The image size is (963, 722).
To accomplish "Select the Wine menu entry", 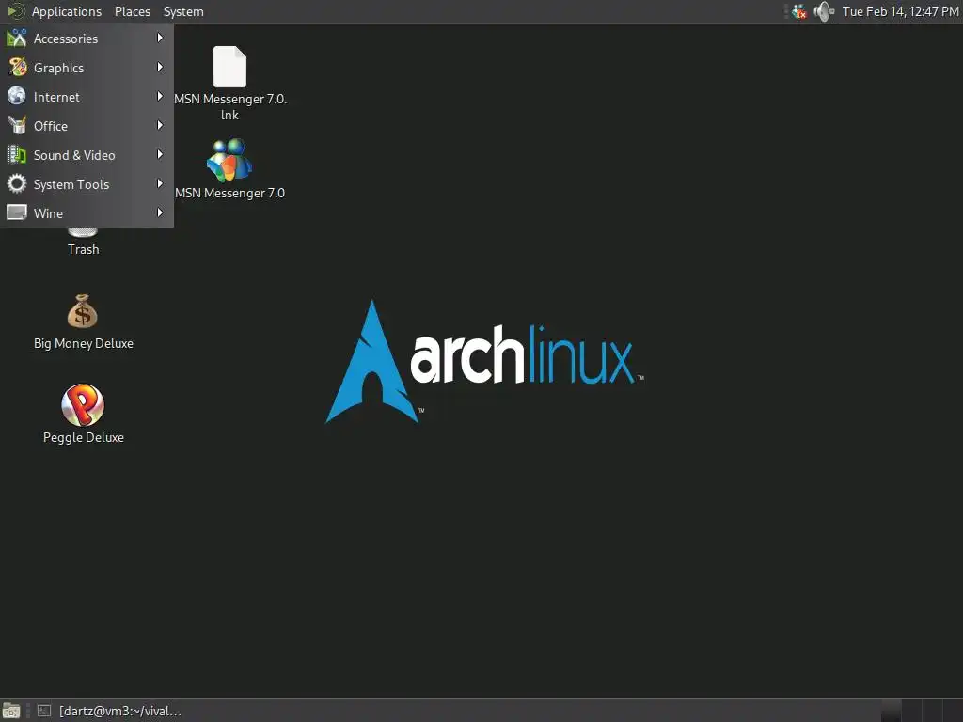I will pyautogui.click(x=87, y=213).
